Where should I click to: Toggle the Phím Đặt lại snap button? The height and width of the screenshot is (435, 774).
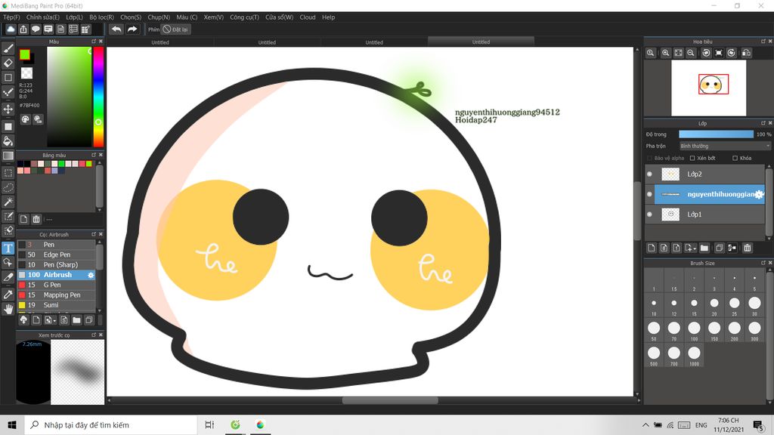point(175,29)
